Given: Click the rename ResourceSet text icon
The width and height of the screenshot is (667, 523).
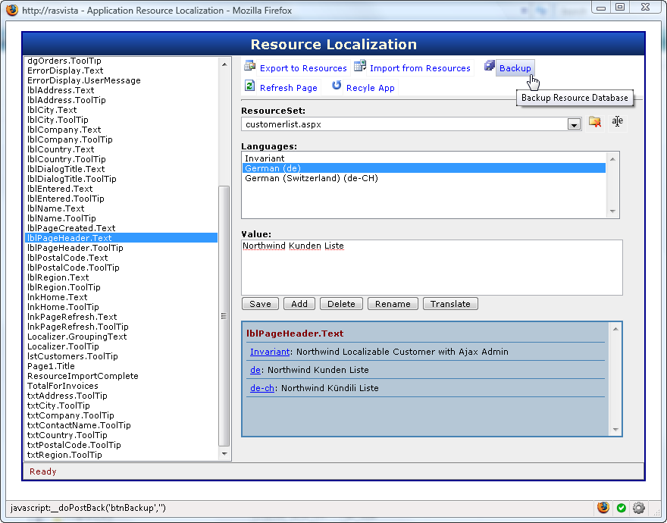Looking at the screenshot, I should [x=617, y=122].
